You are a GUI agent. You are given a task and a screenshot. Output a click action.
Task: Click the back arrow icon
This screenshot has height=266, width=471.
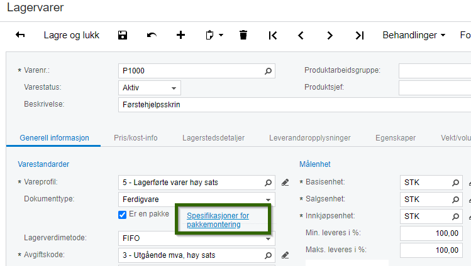pyautogui.click(x=20, y=35)
